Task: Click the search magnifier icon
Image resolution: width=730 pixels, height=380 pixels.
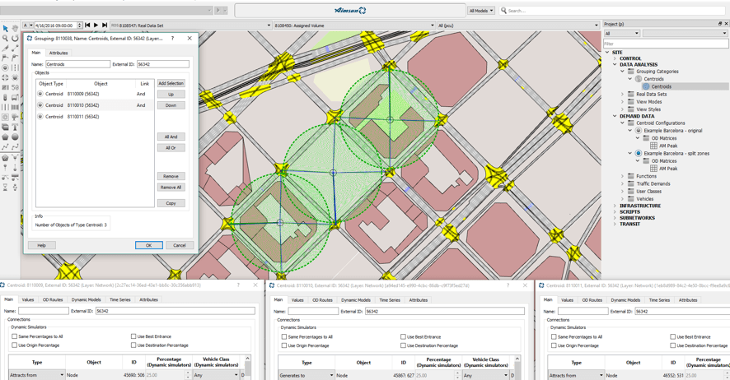Action: click(x=503, y=10)
